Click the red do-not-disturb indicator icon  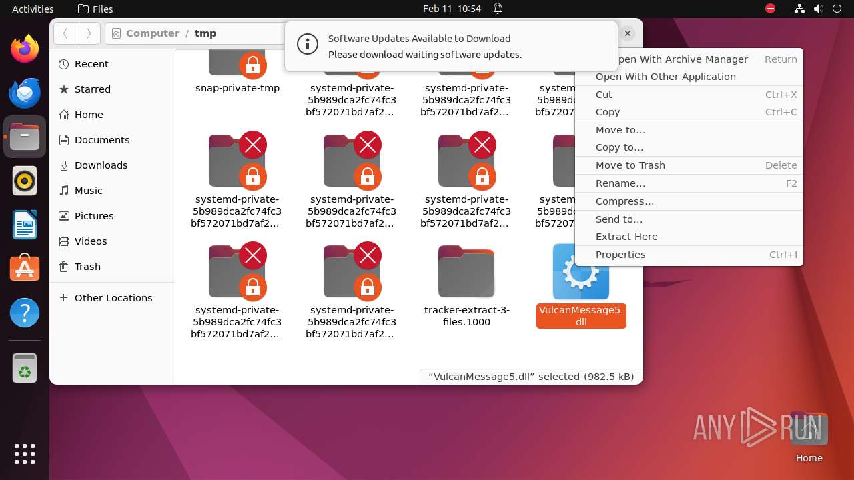tap(771, 9)
